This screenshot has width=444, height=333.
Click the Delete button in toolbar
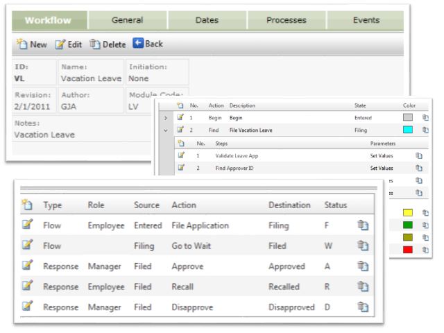pos(108,44)
